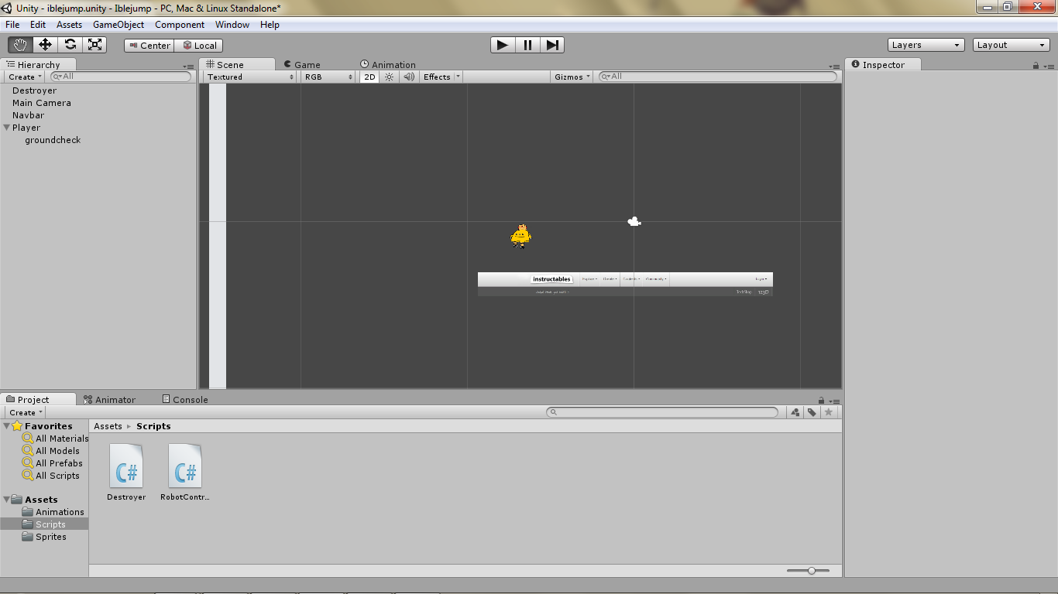Select the Scale tool
This screenshot has width=1058, height=594.
pyautogui.click(x=94, y=44)
